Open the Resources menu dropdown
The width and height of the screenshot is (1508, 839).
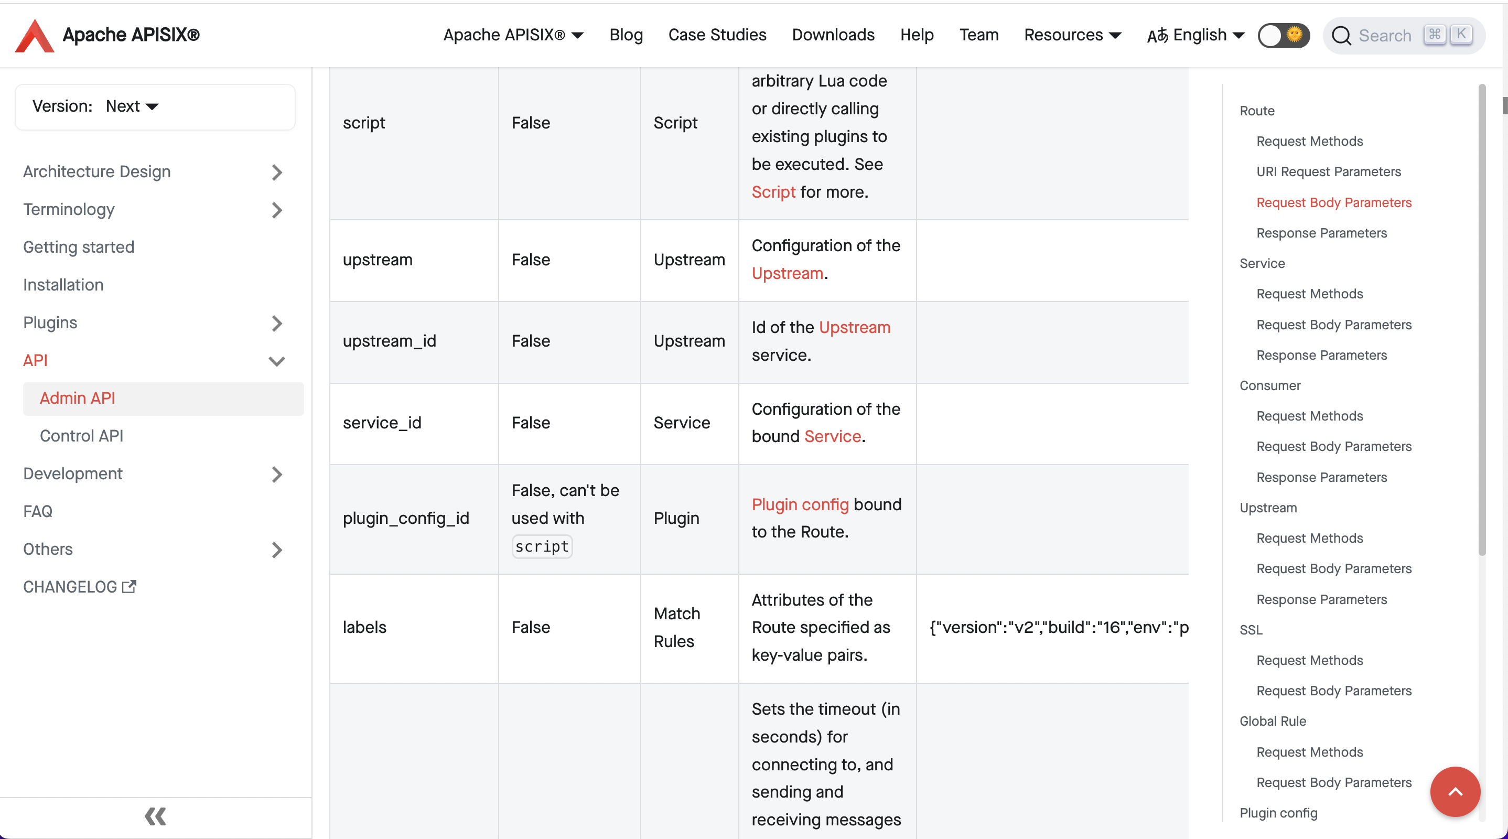(1072, 35)
